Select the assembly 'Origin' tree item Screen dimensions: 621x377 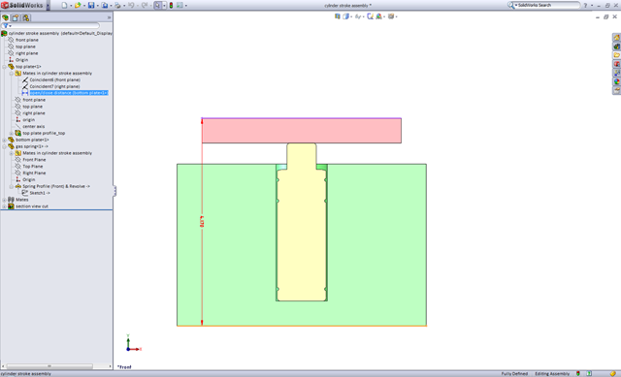21,60
